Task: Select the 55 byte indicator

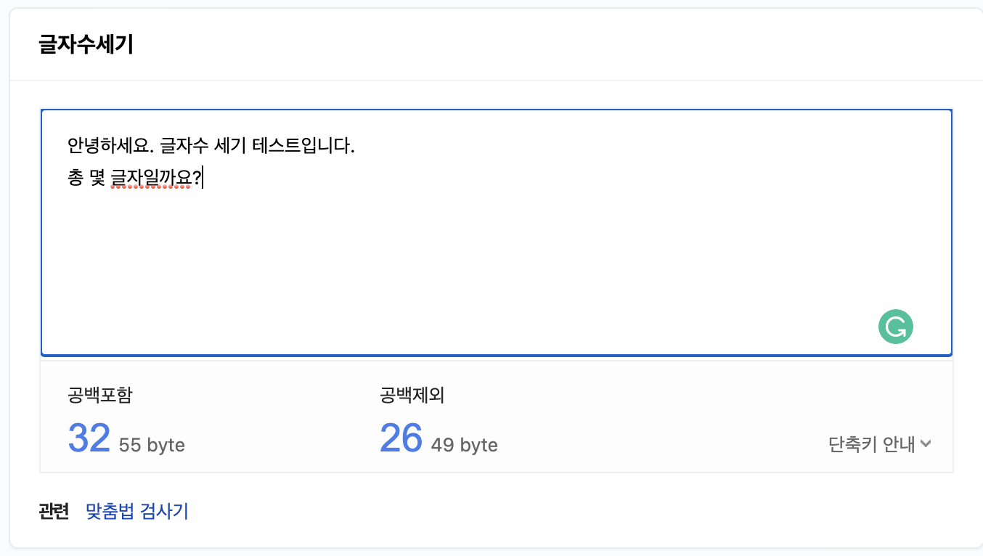Action: click(152, 445)
